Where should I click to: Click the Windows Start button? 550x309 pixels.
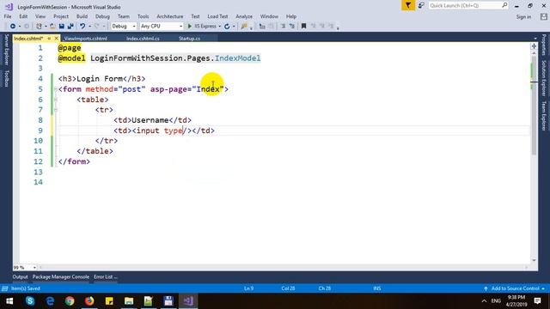coord(9,300)
